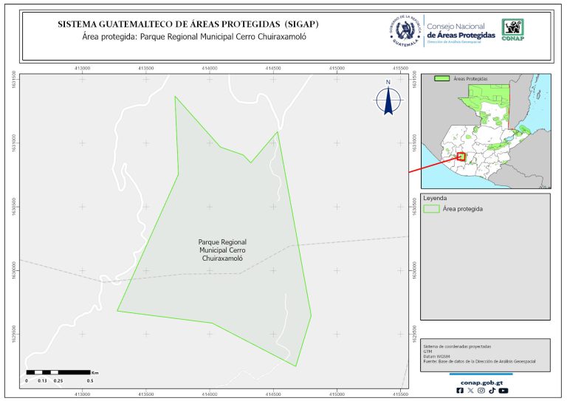
Task: Click the SISTEMA GUATEMALTECO DE ÁREAS PROTEGIDAS title
Action: 188,24
